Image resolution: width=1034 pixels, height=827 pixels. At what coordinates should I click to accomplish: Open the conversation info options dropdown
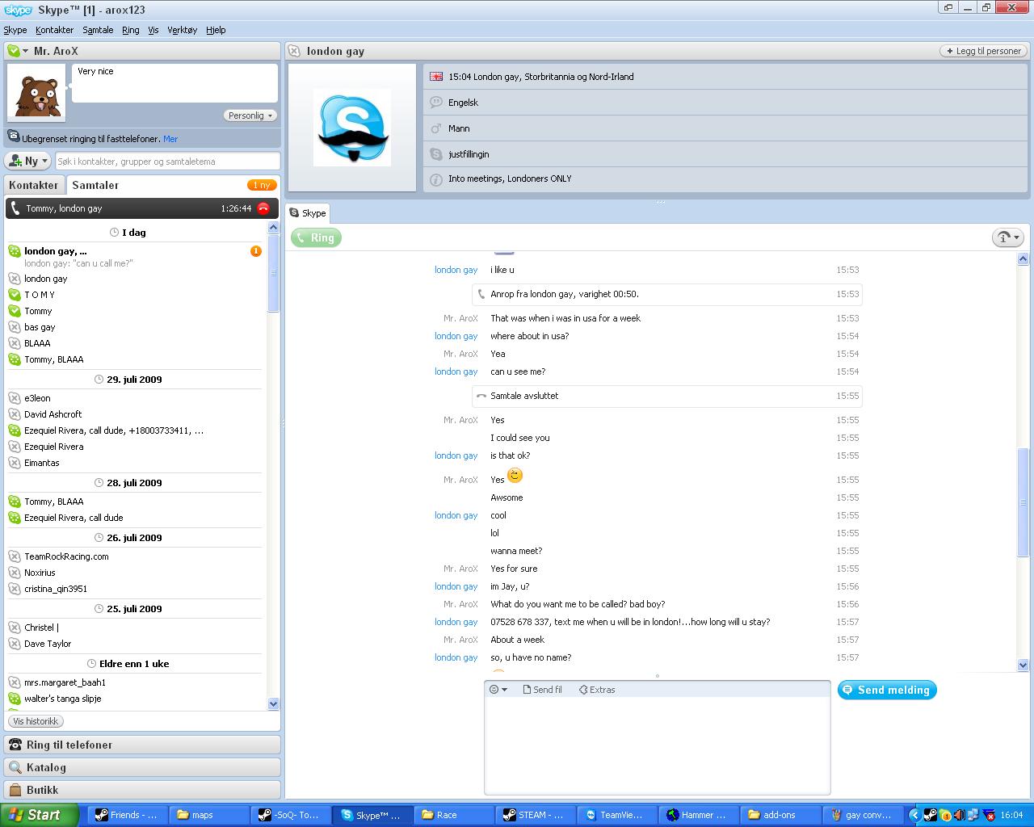click(1008, 237)
